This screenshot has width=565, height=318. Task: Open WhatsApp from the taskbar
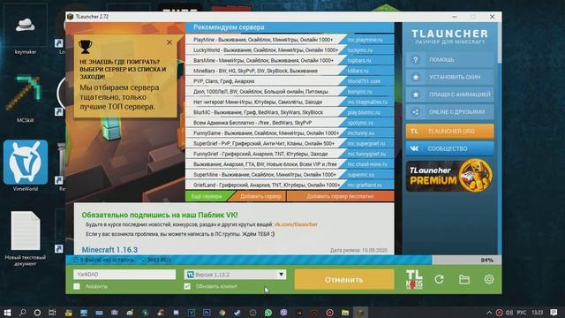click(x=268, y=313)
